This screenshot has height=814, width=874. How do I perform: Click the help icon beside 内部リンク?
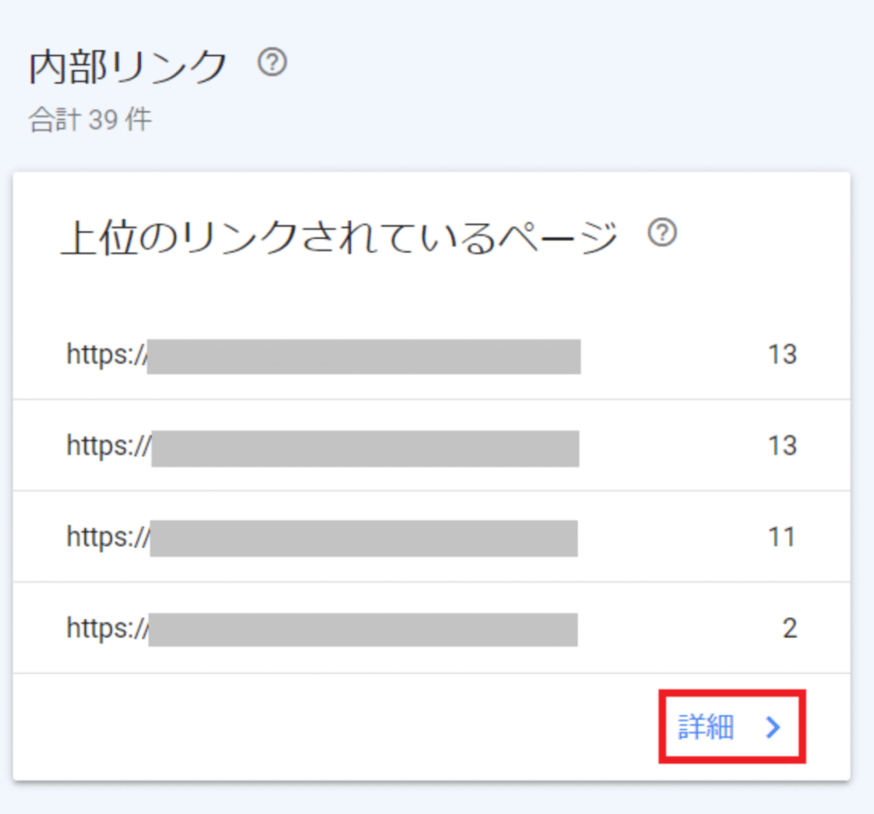(x=272, y=64)
